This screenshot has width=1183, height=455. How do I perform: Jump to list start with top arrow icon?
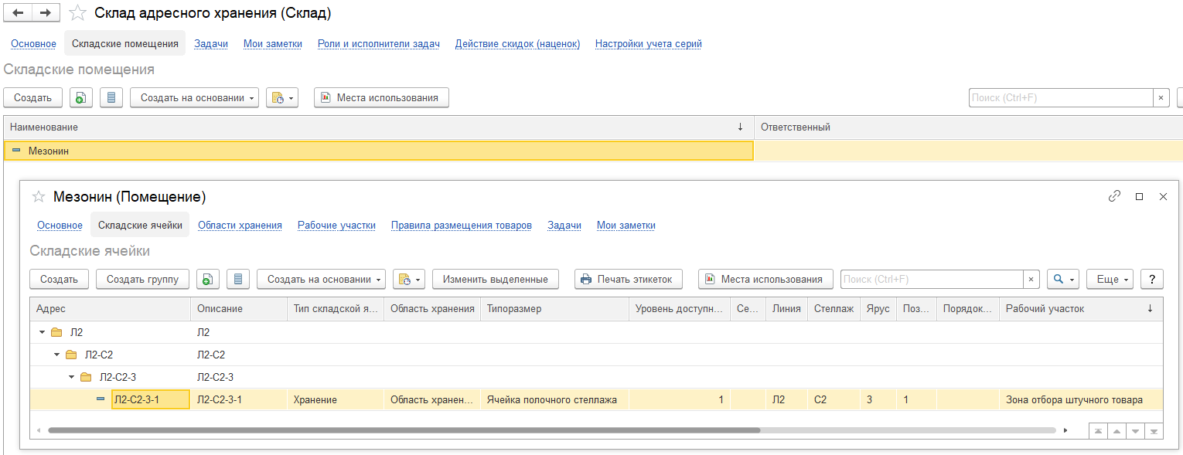point(1097,431)
